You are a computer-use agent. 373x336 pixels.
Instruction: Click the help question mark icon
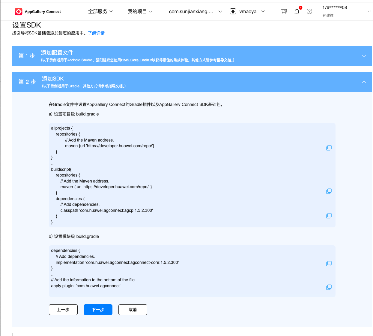309,11
